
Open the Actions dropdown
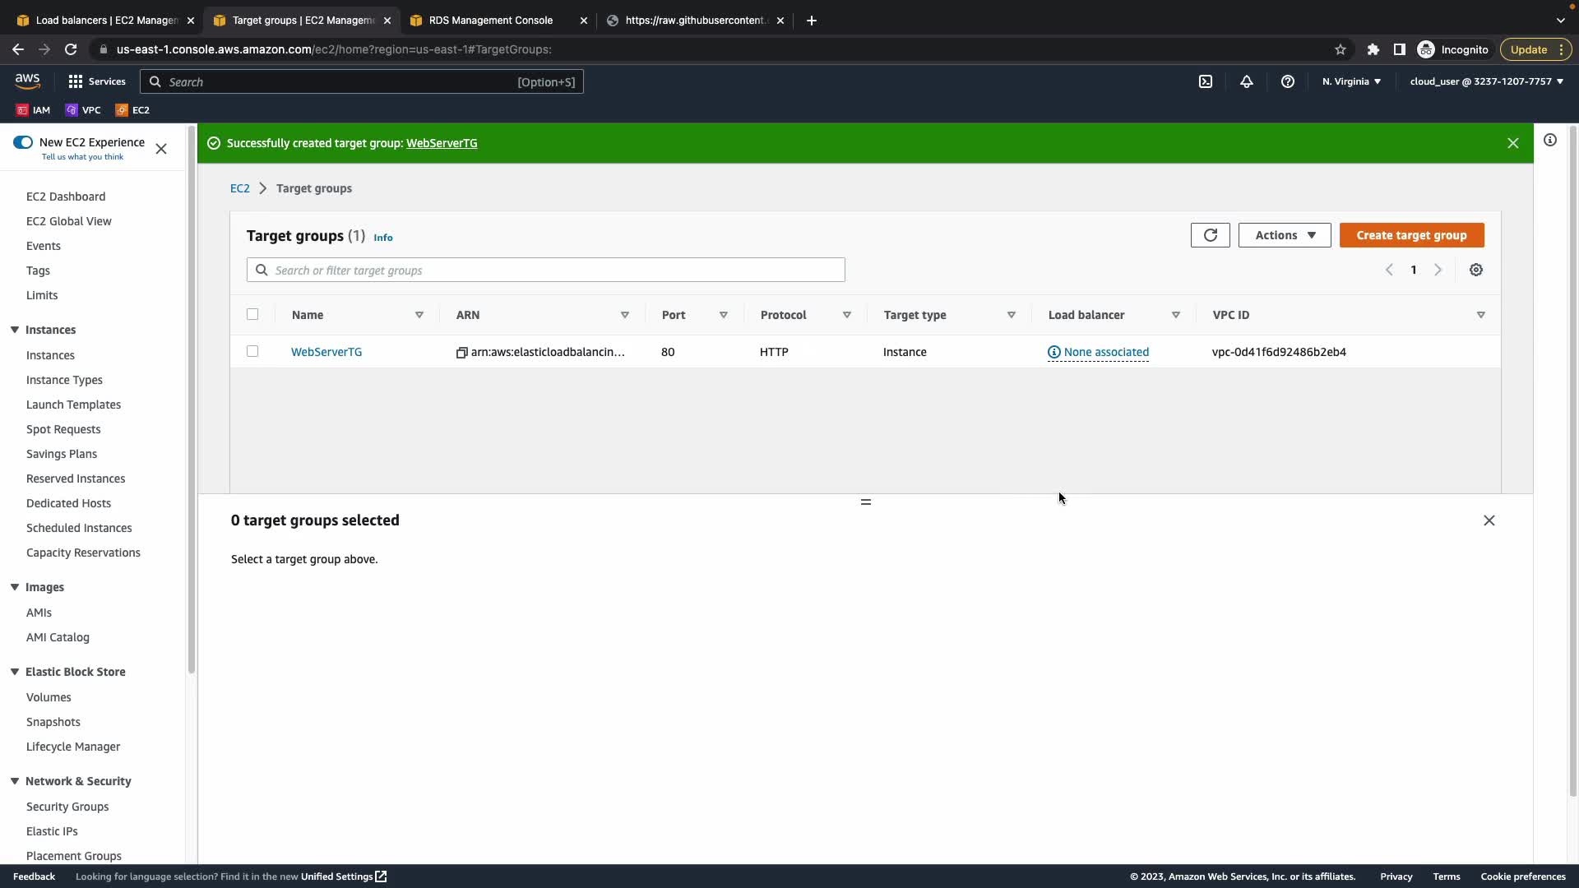click(1285, 235)
